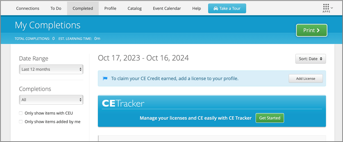
Task: Open the Catalog tab
Action: (x=135, y=8)
